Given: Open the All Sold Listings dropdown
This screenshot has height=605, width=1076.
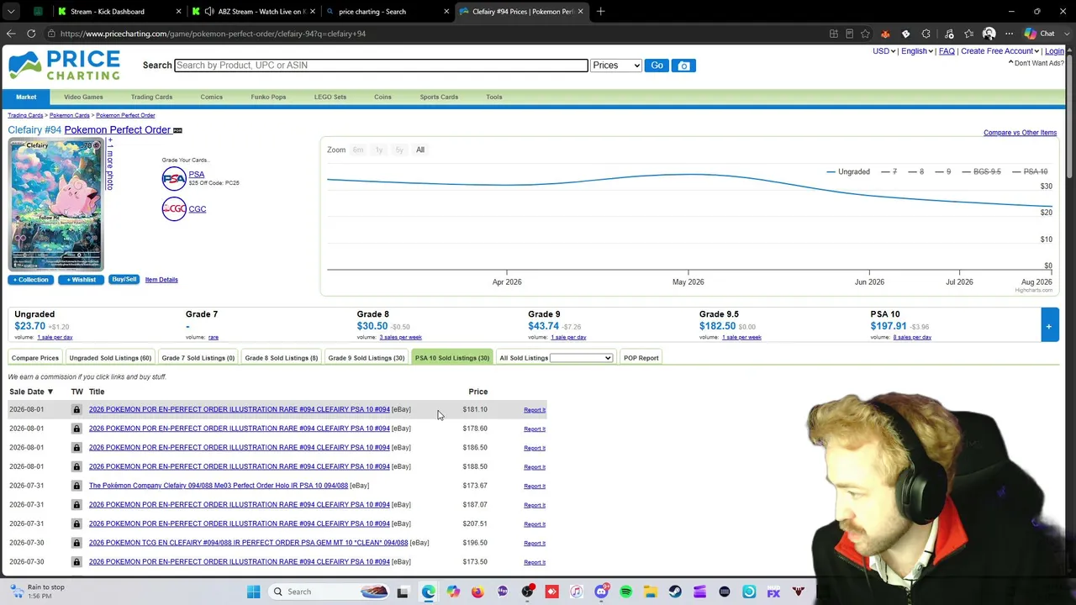Looking at the screenshot, I should click(582, 358).
